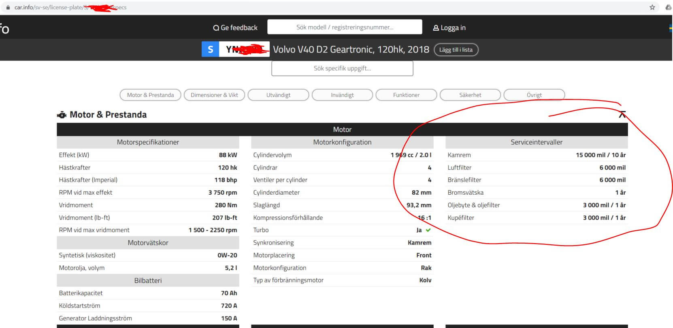Click the Serviceintervaller header
The height and width of the screenshot is (328, 673).
[x=537, y=142]
